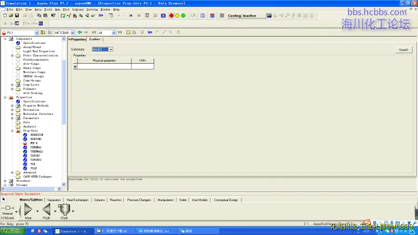418x235 pixels.
Task: Collapse the Components tree node
Action: coord(5,39)
